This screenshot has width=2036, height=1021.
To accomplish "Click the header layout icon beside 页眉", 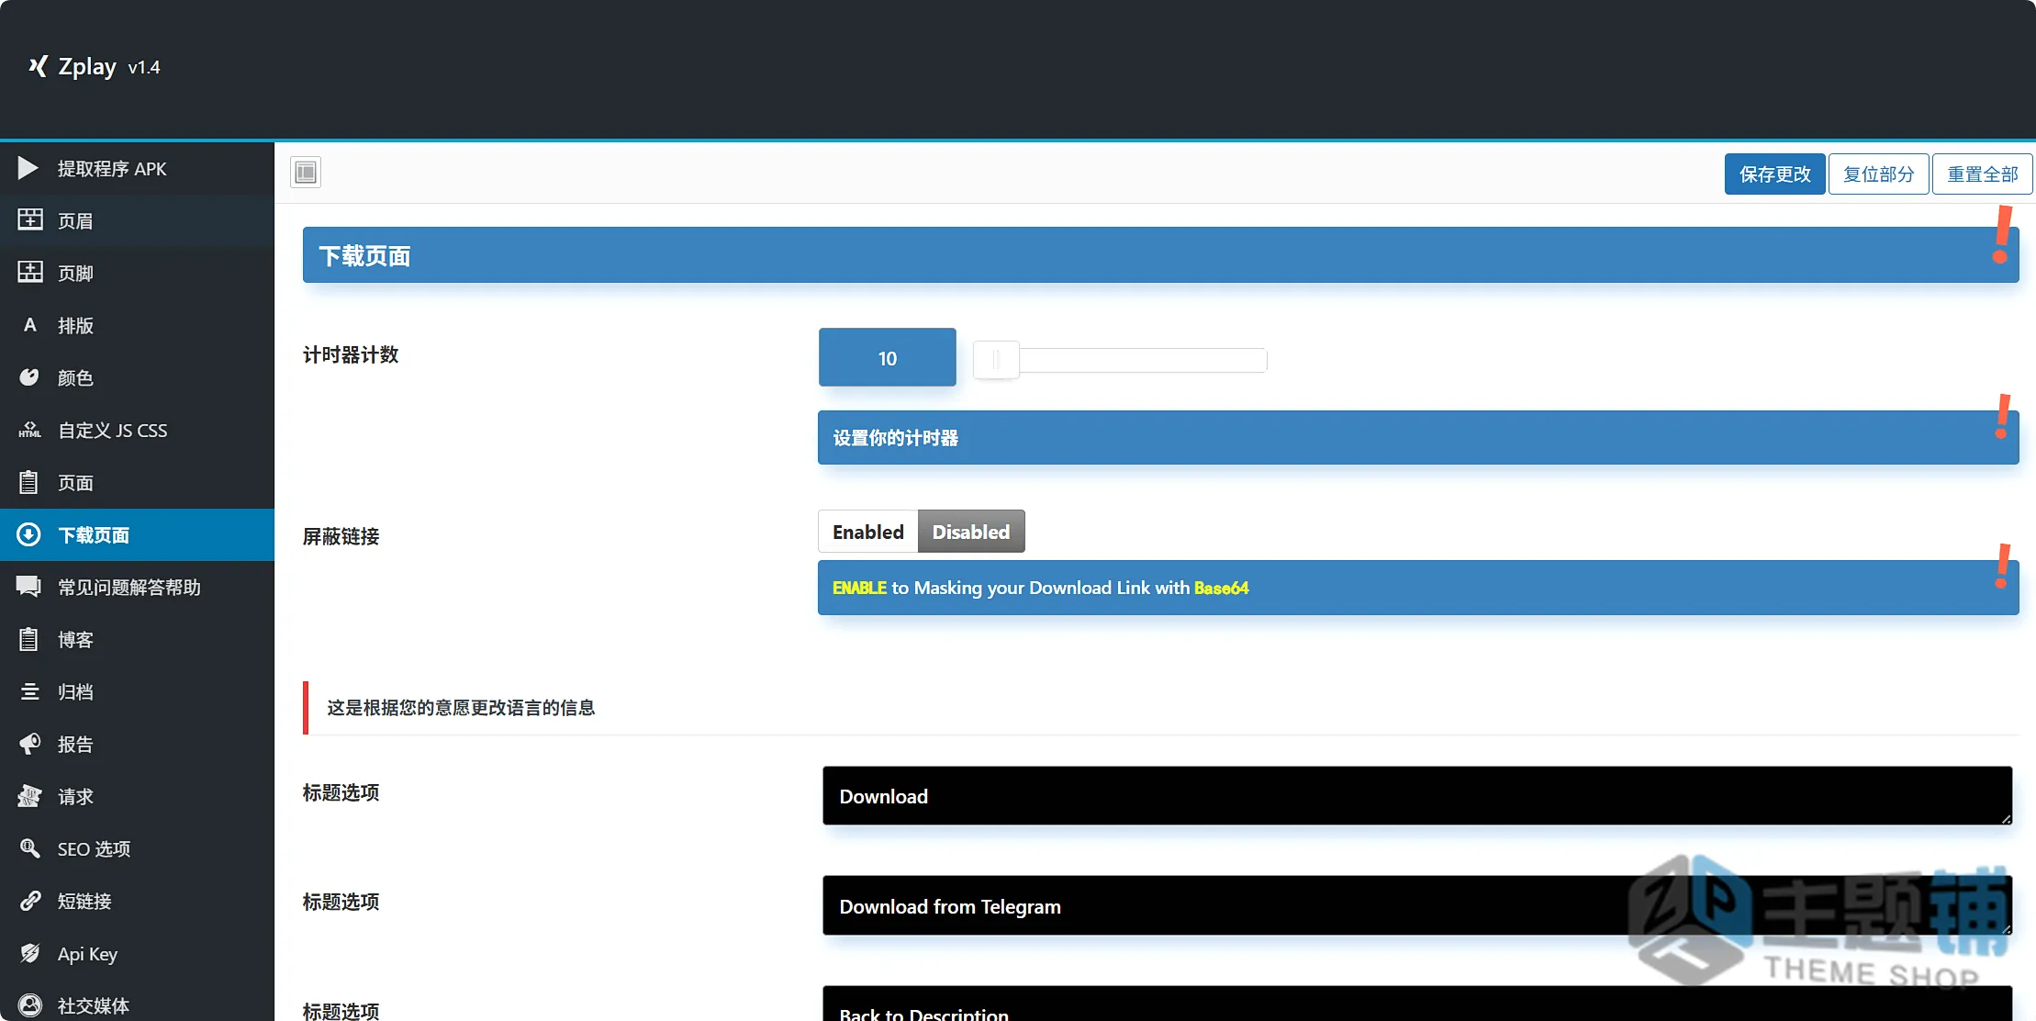I will 29,219.
